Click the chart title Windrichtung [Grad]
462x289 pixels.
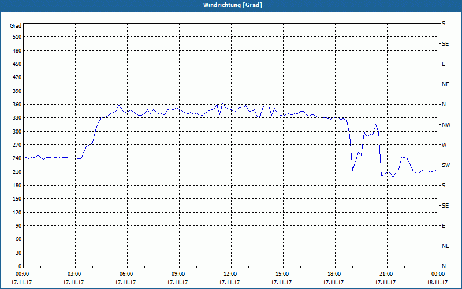[x=233, y=5]
